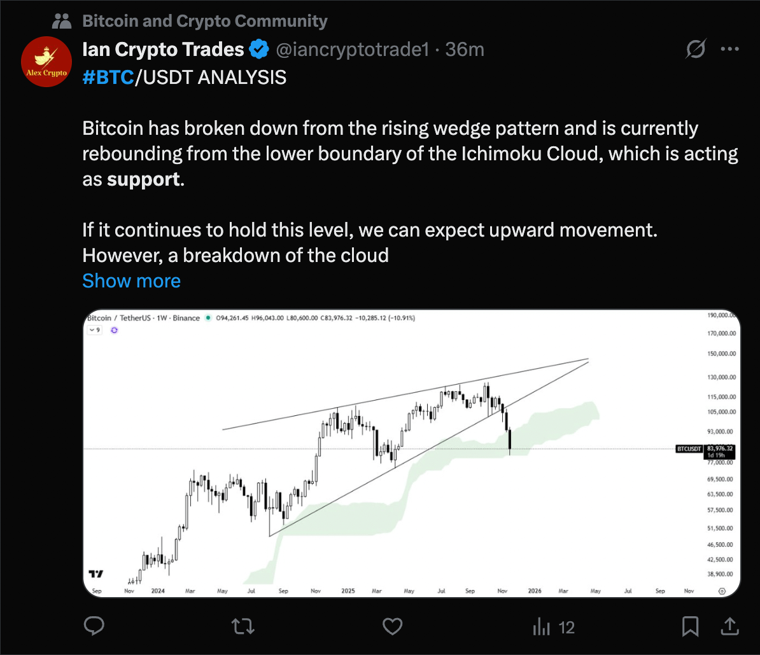Viewport: 760px width, 655px height.
Task: Expand the chart indicators collapse arrow
Action: click(95, 330)
